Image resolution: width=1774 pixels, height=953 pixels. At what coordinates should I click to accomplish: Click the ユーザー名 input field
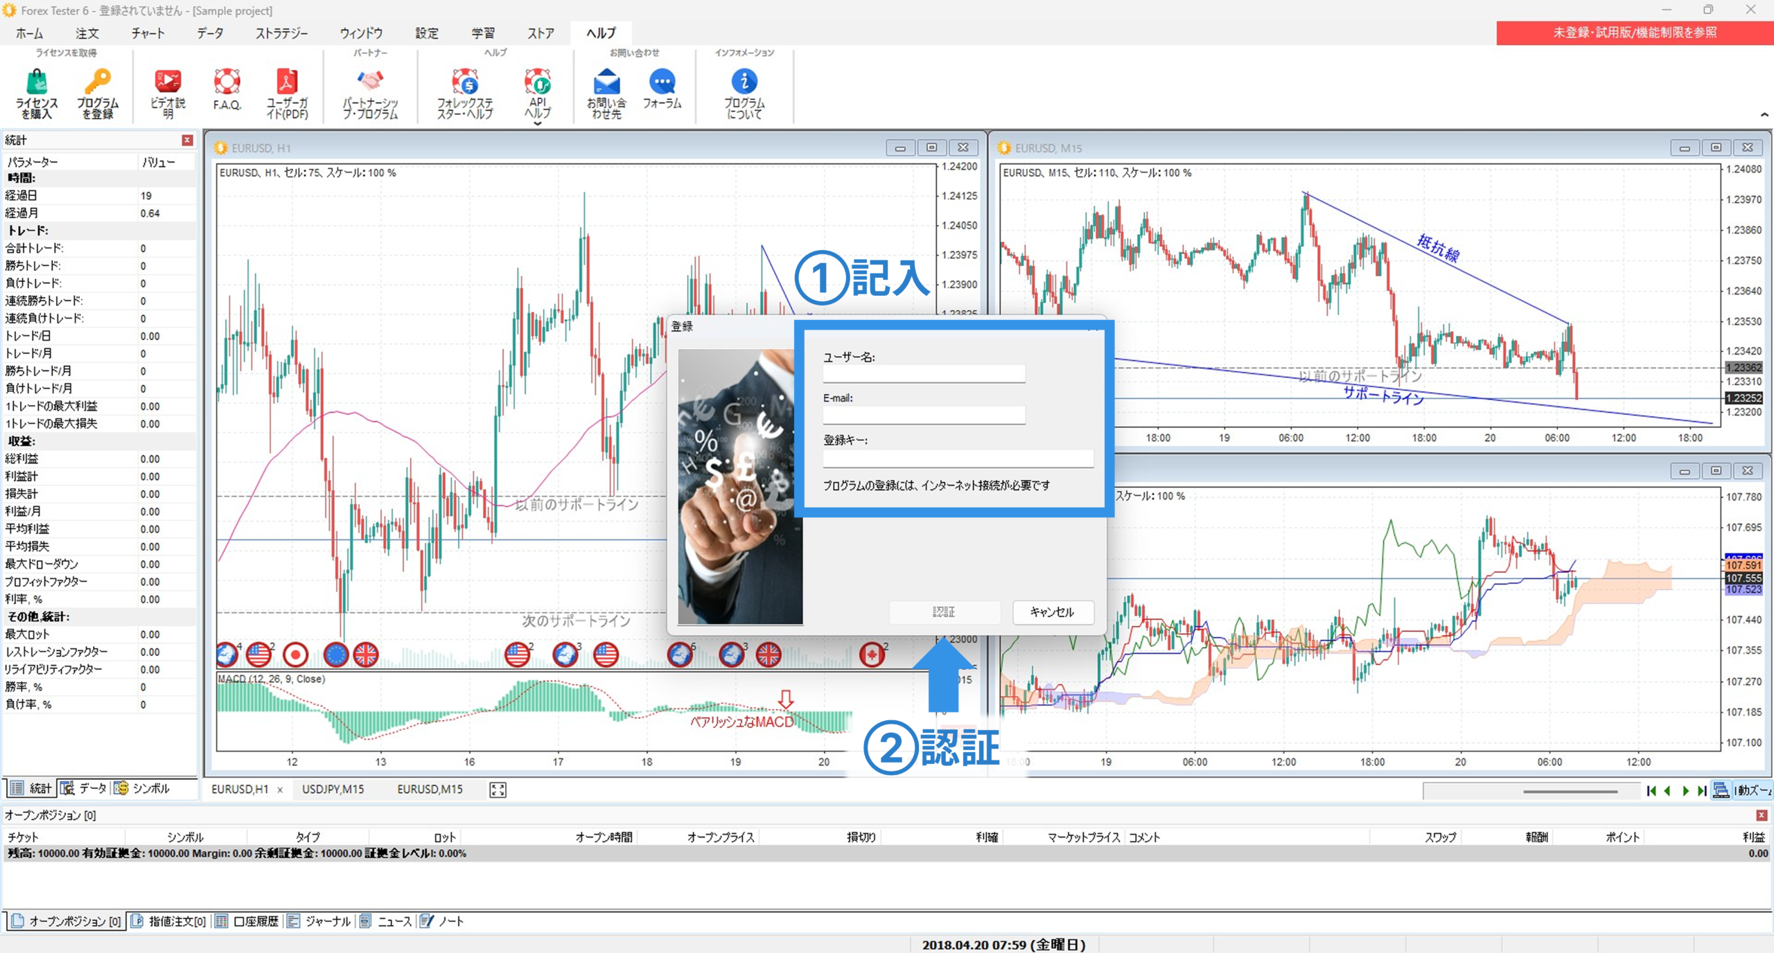coord(923,374)
